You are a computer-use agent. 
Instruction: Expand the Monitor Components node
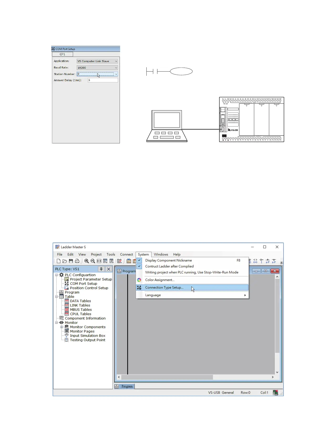coord(61,327)
